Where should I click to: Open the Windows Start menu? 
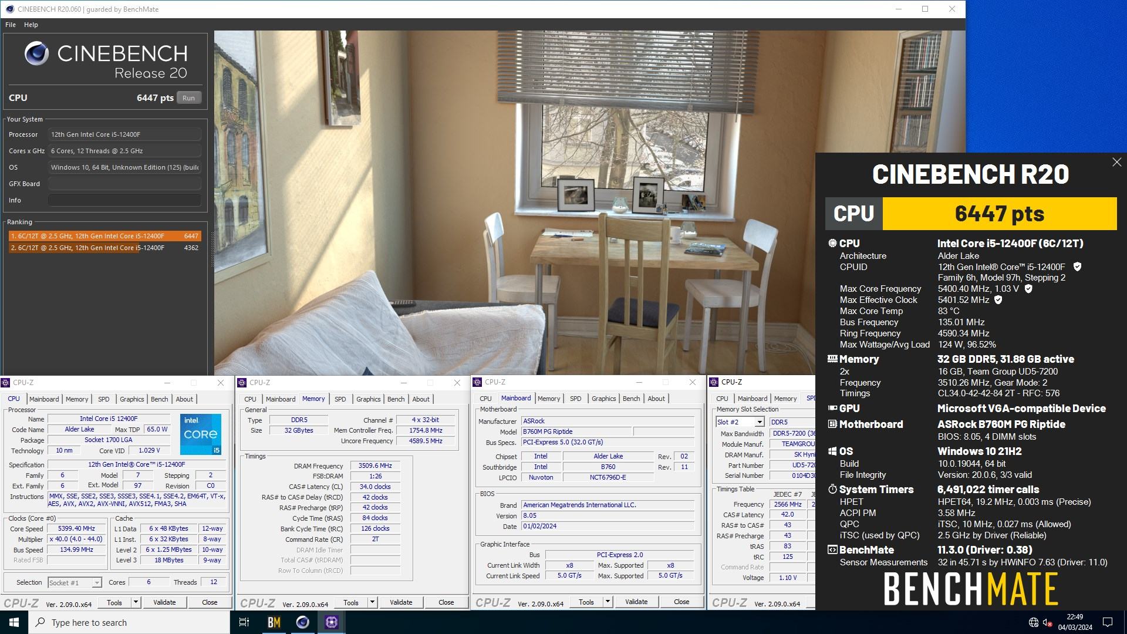click(x=14, y=622)
